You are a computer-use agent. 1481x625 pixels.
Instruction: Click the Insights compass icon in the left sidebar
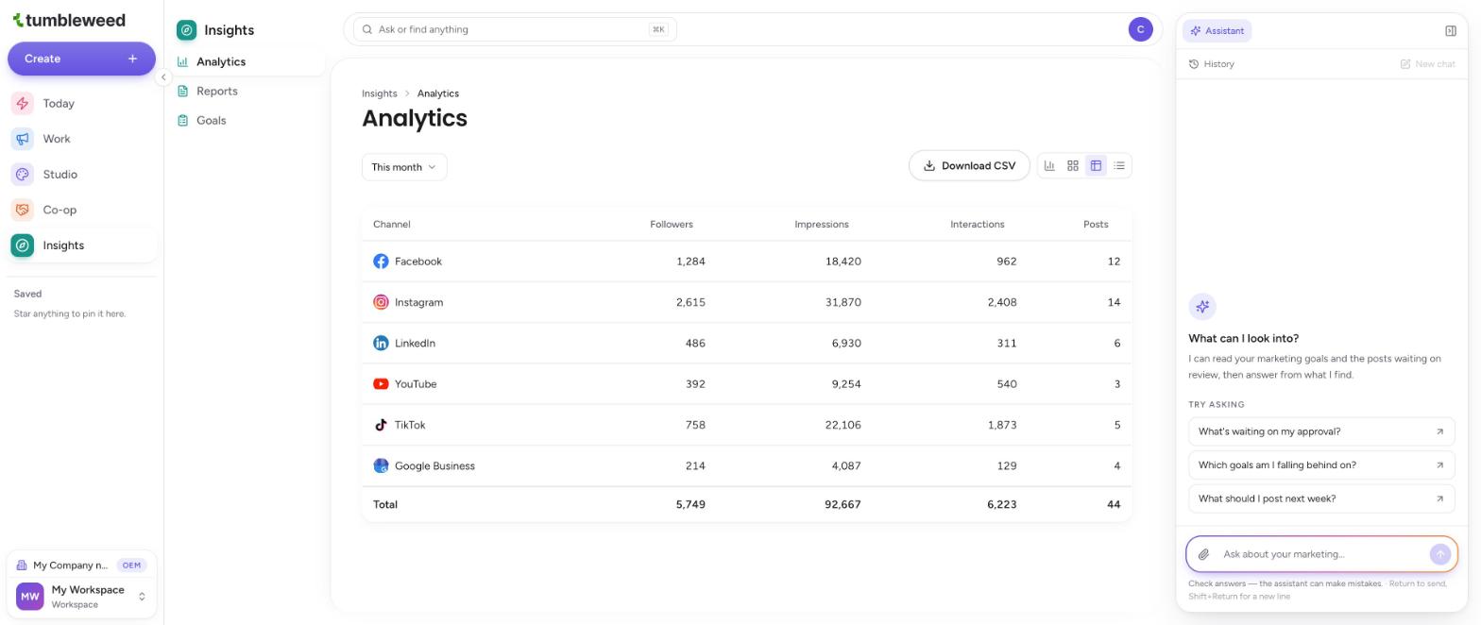pyautogui.click(x=23, y=245)
